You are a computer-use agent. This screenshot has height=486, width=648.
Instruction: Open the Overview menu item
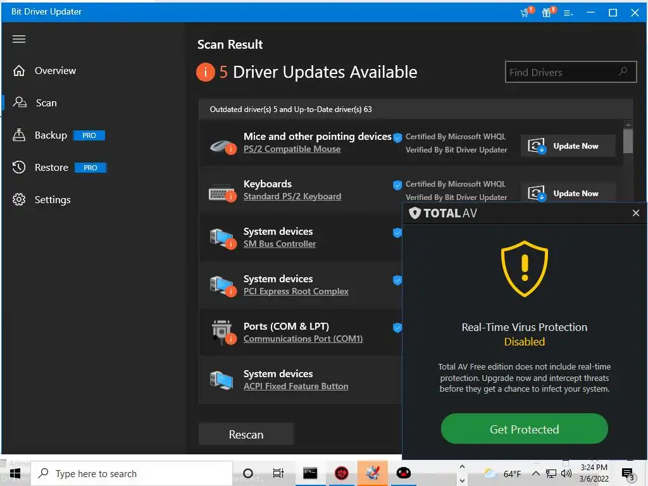coord(56,71)
